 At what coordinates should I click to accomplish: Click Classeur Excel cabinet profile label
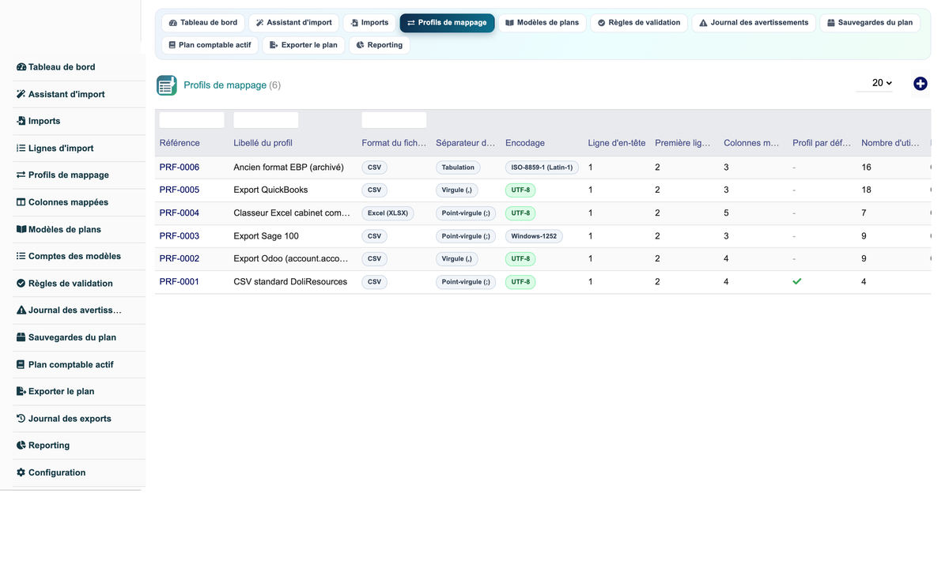click(292, 213)
